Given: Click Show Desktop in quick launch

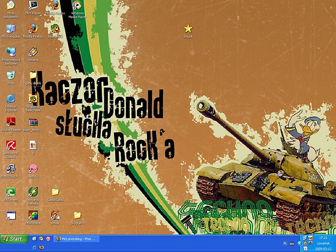Looking at the screenshot, I should tap(34, 238).
